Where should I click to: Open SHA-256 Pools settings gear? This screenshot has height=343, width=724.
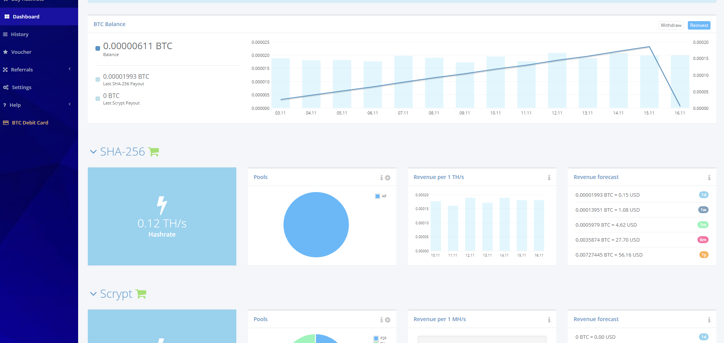tap(388, 177)
